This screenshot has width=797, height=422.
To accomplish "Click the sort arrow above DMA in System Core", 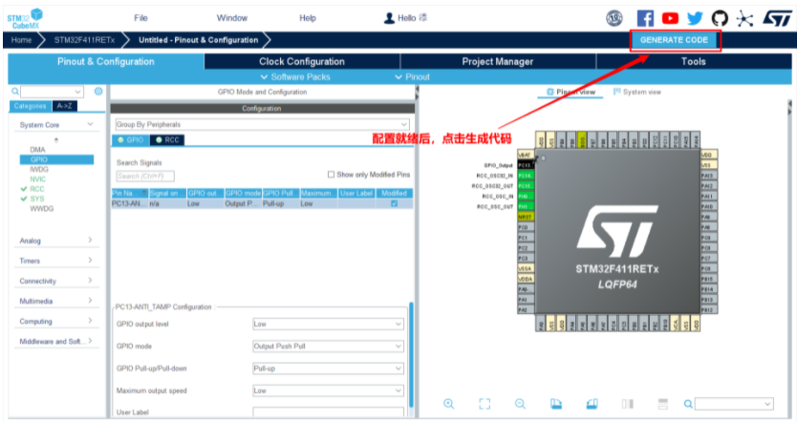I will pos(56,139).
